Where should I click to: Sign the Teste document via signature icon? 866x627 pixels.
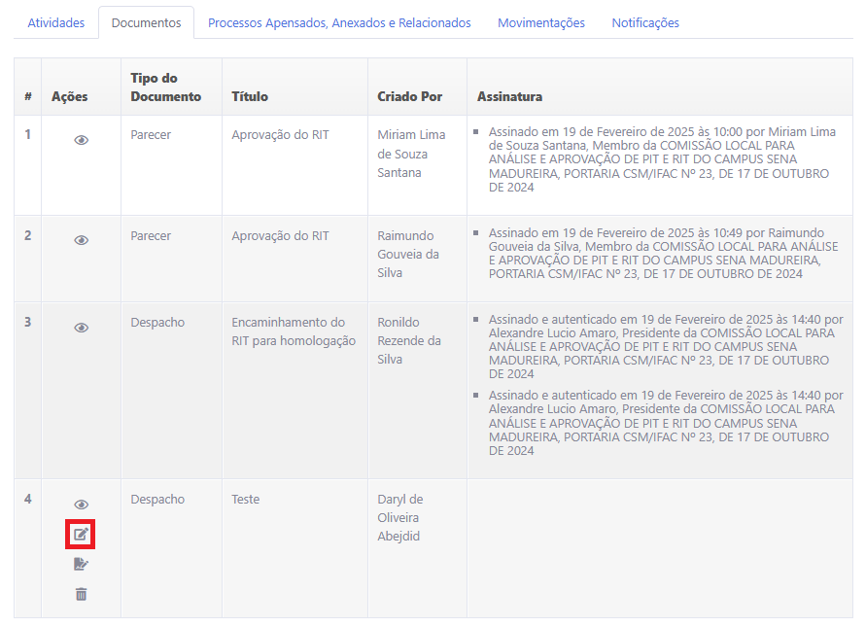[x=81, y=564]
